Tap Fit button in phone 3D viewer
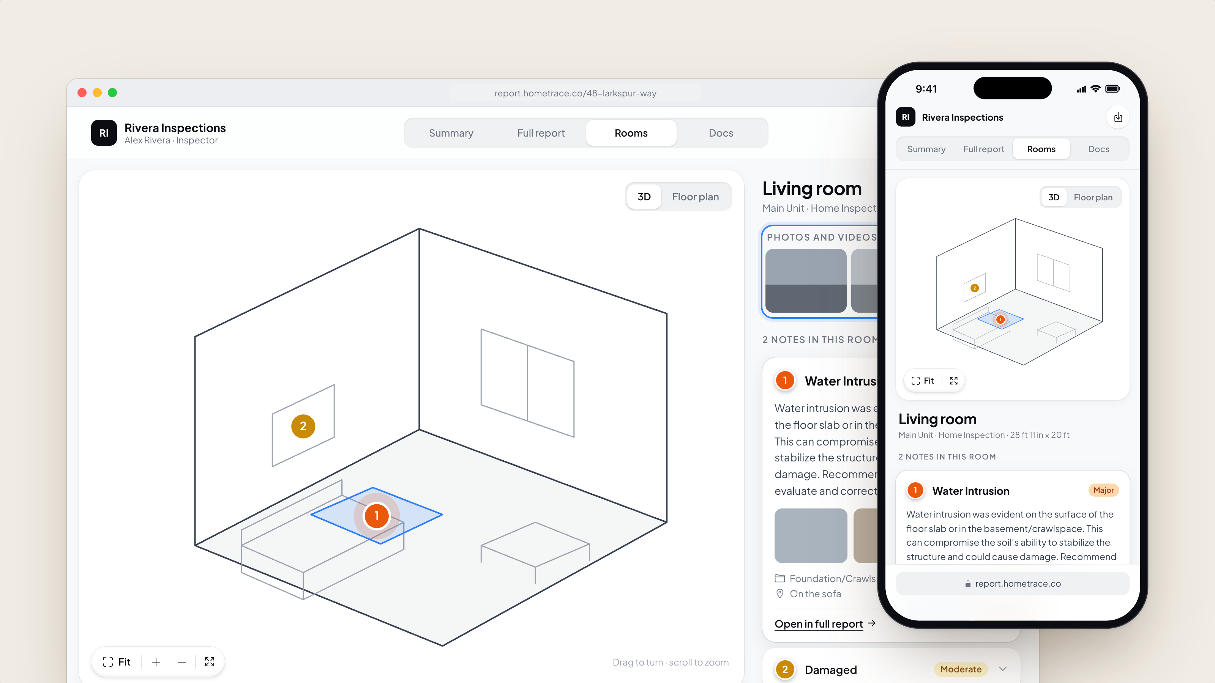The width and height of the screenshot is (1215, 683). pos(923,380)
